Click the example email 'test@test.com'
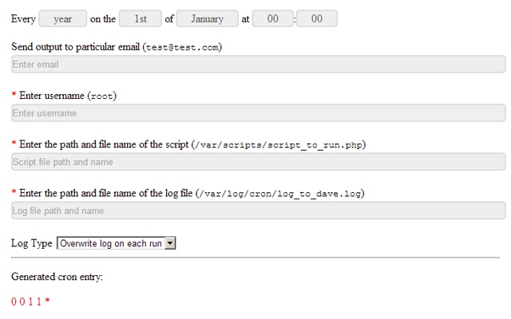 tap(182, 48)
